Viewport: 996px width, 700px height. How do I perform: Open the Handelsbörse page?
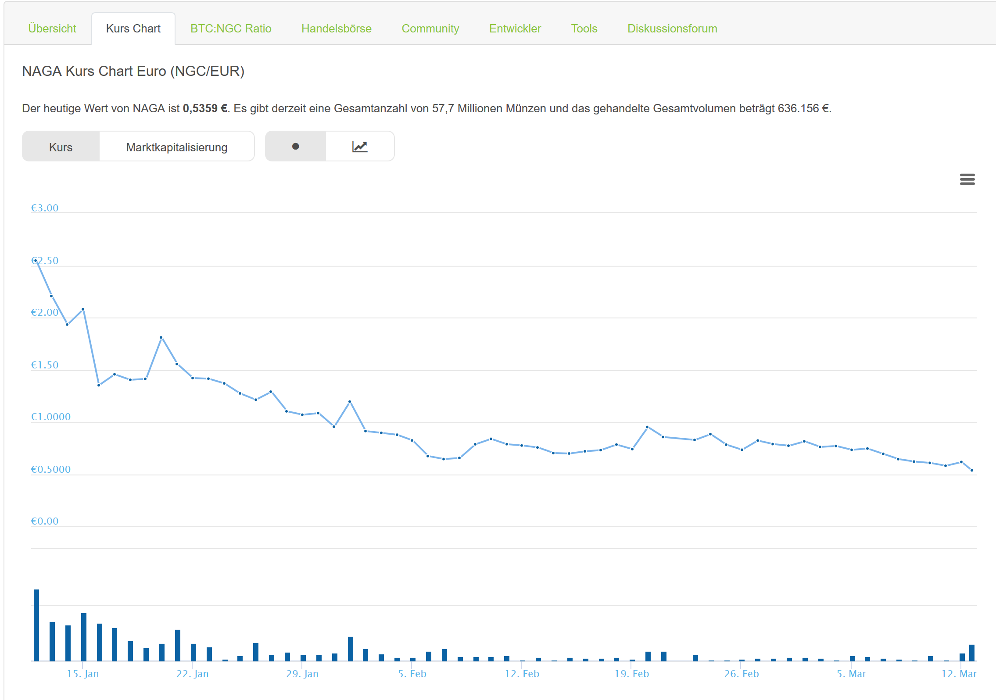click(x=336, y=28)
